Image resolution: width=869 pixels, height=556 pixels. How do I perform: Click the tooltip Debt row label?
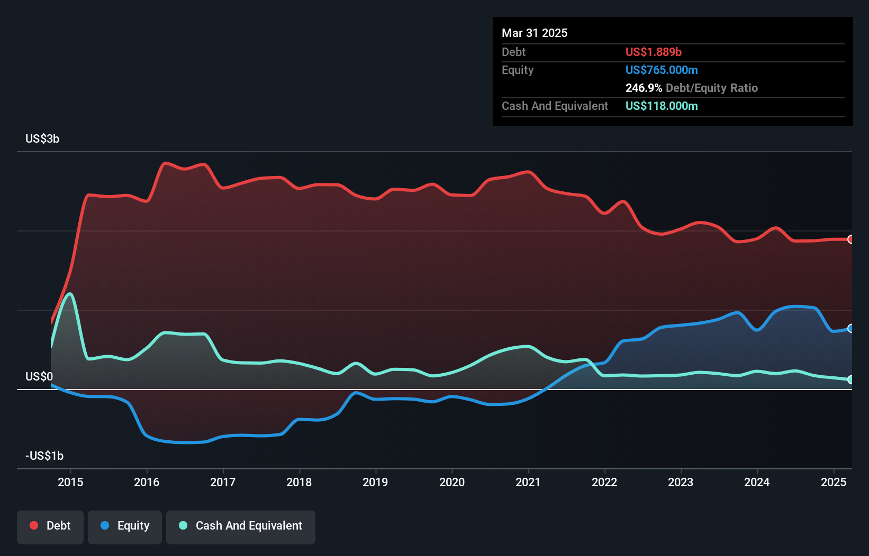513,52
